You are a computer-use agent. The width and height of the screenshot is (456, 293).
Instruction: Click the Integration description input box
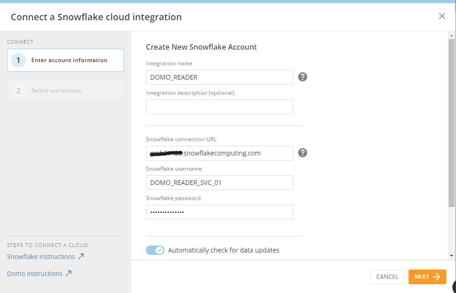219,107
